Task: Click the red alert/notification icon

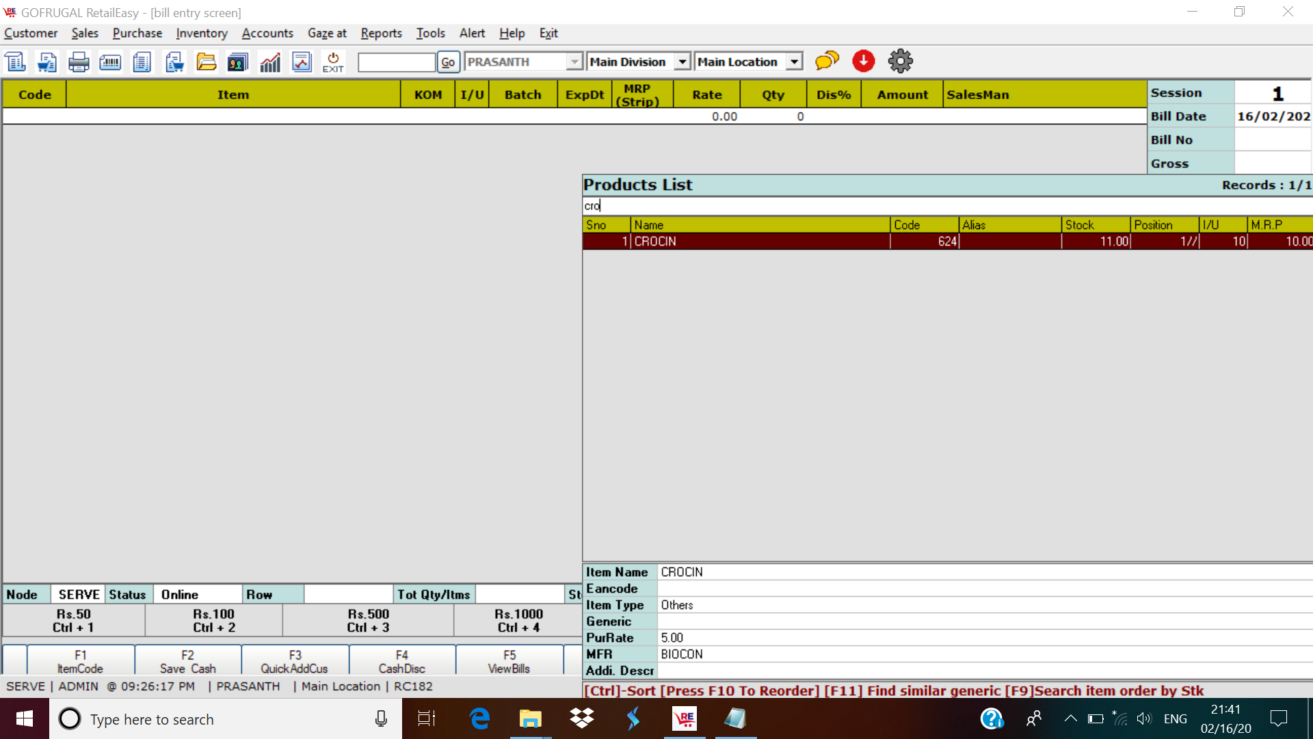Action: click(863, 60)
